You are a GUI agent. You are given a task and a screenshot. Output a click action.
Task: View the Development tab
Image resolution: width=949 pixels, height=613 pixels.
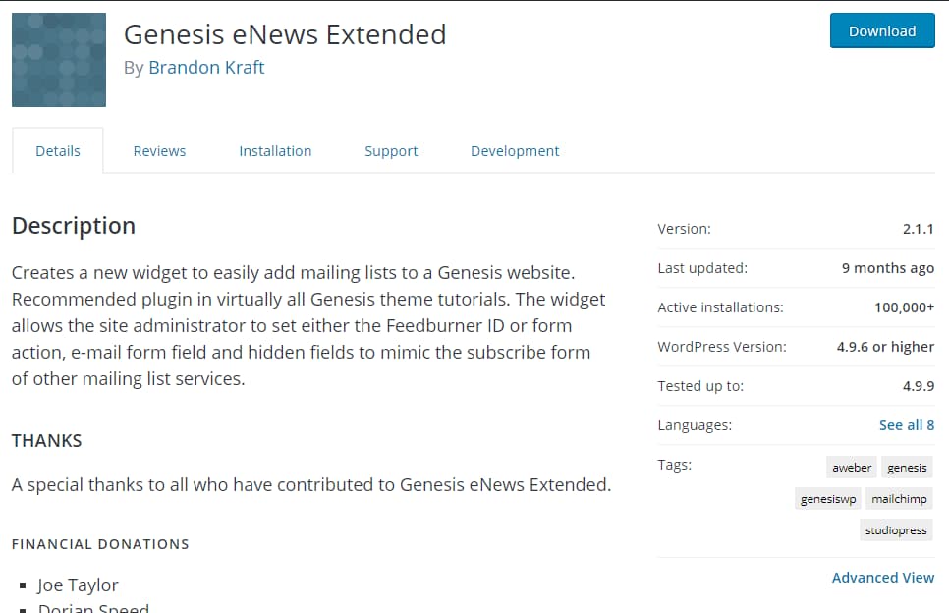tap(514, 150)
